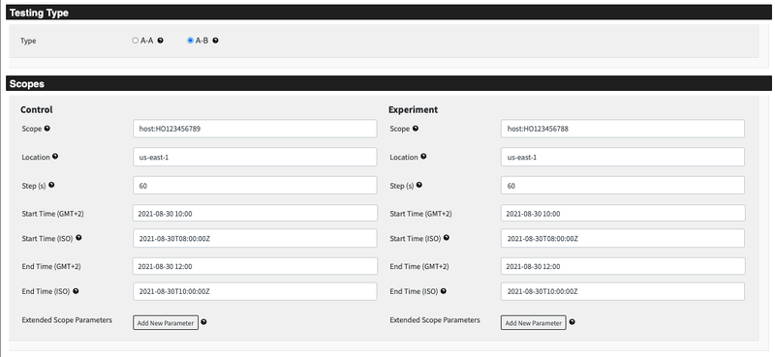Viewport: 775px width, 357px height.
Task: Click the Control Start Time (ISO) help icon
Action: pos(78,238)
